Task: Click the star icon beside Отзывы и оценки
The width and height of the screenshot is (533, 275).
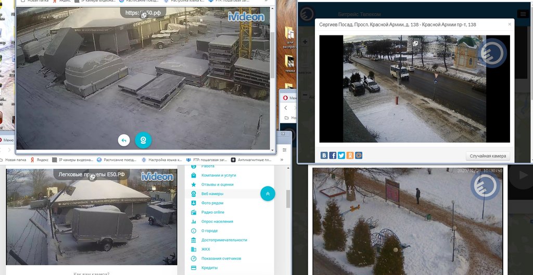Action: [194, 184]
